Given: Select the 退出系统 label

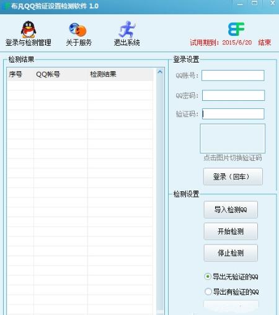Looking at the screenshot, I should click(x=126, y=43).
